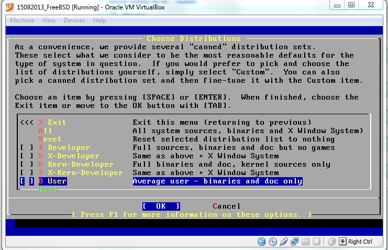Viewport: 388px width, 250px height.
Task: Enable the 8 User distribution checkbox
Action: [26, 181]
